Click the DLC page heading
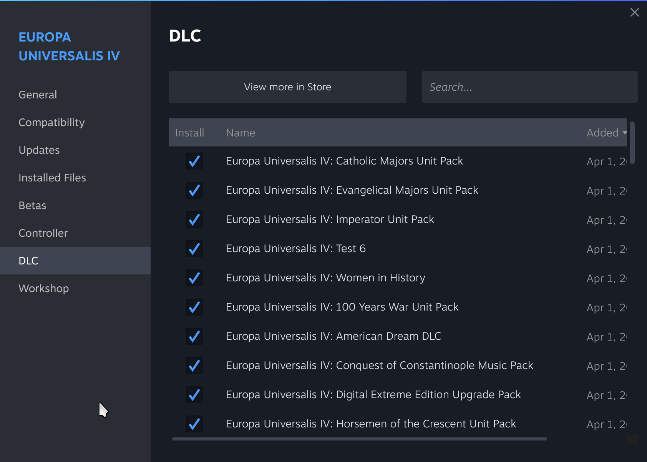The image size is (647, 462). tap(185, 36)
